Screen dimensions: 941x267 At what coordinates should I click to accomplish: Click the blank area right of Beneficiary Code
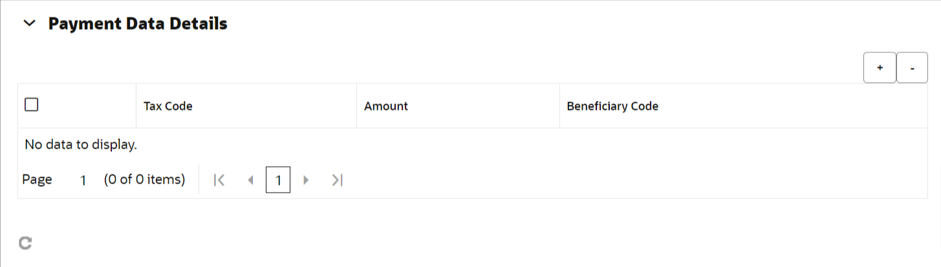click(795, 106)
